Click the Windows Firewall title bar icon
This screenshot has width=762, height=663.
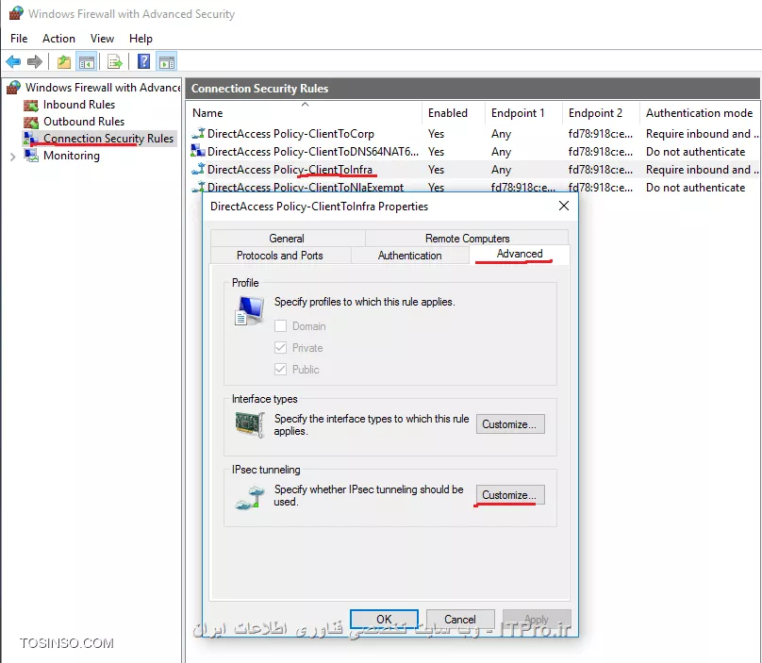(x=16, y=12)
